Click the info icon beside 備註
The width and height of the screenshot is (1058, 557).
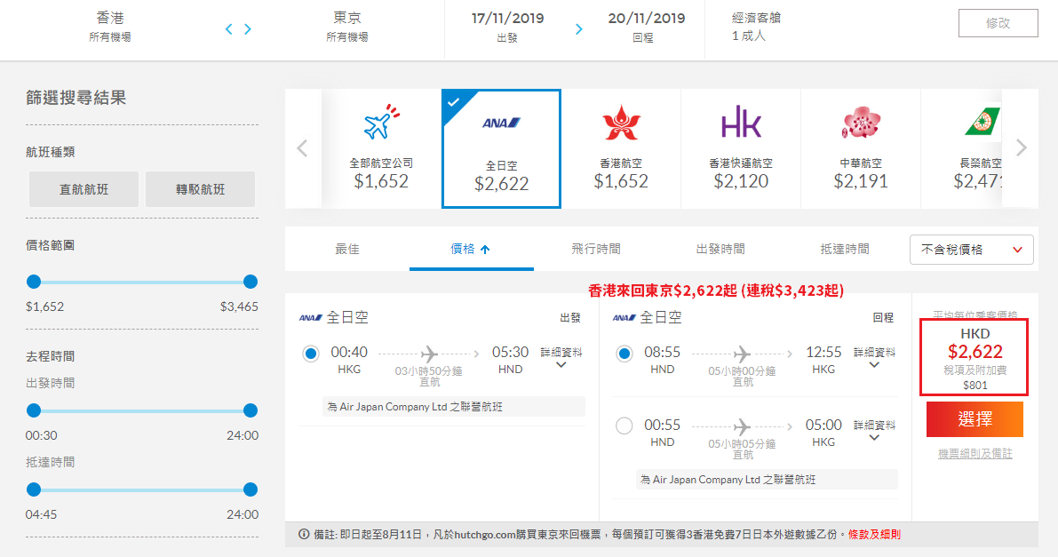point(305,534)
